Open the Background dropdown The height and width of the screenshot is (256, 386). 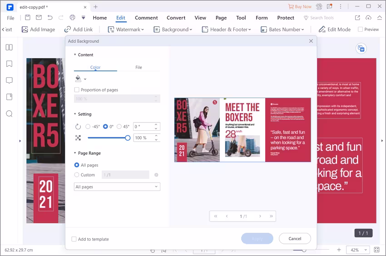[173, 30]
